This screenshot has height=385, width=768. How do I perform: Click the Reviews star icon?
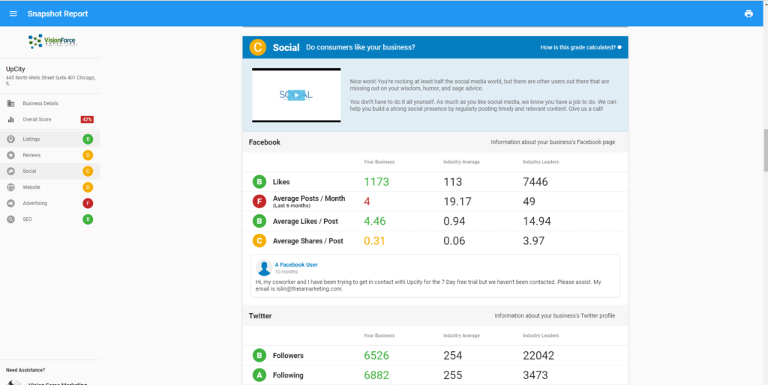click(x=10, y=155)
